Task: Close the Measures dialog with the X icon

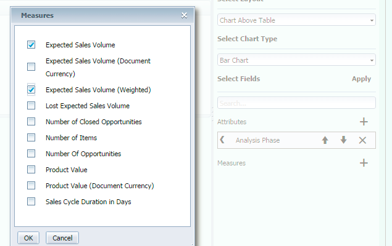Action: pos(184,15)
